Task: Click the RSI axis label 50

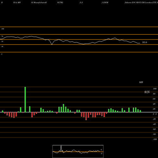Action: pos(2,41)
